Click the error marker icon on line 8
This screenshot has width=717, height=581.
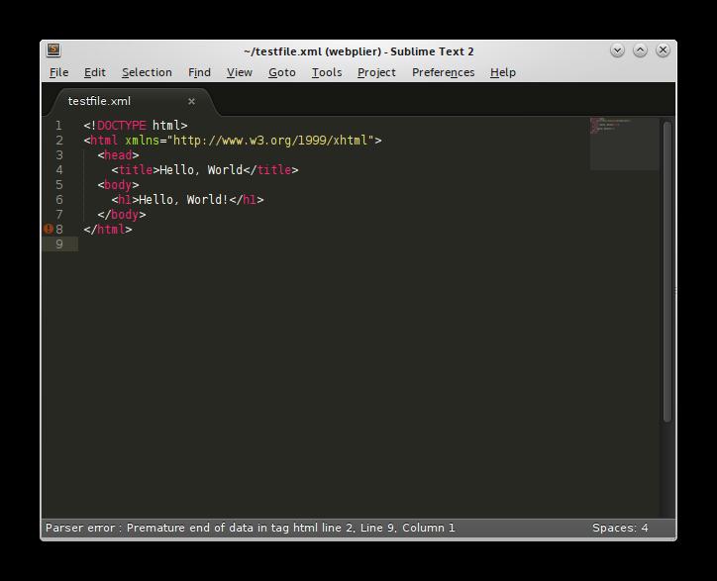point(49,229)
